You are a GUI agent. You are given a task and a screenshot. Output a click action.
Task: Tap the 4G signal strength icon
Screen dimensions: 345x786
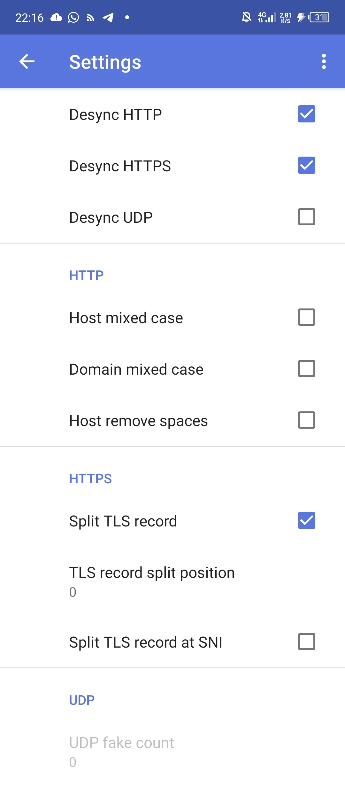click(x=266, y=17)
